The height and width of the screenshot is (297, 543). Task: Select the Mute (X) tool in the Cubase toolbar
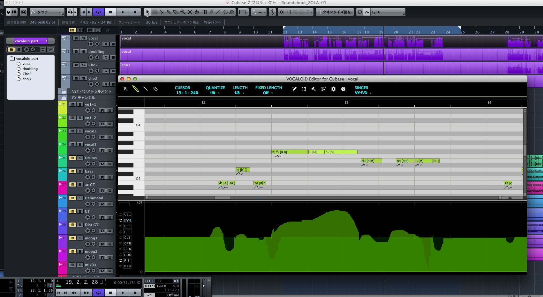pos(190,12)
